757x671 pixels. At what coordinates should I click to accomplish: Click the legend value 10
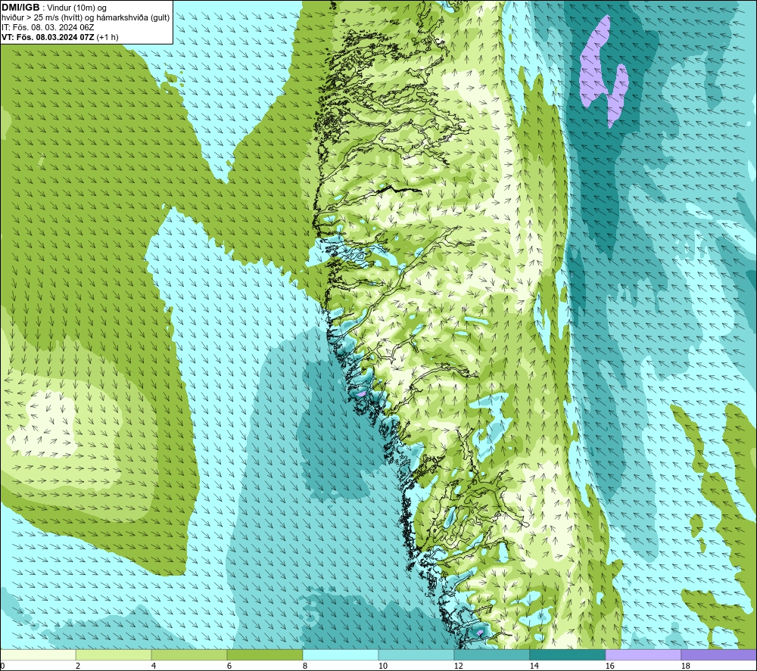coord(382,666)
